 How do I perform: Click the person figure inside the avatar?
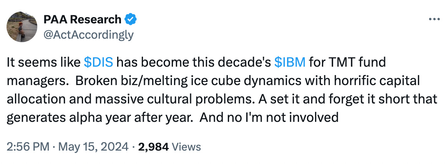tap(21, 30)
